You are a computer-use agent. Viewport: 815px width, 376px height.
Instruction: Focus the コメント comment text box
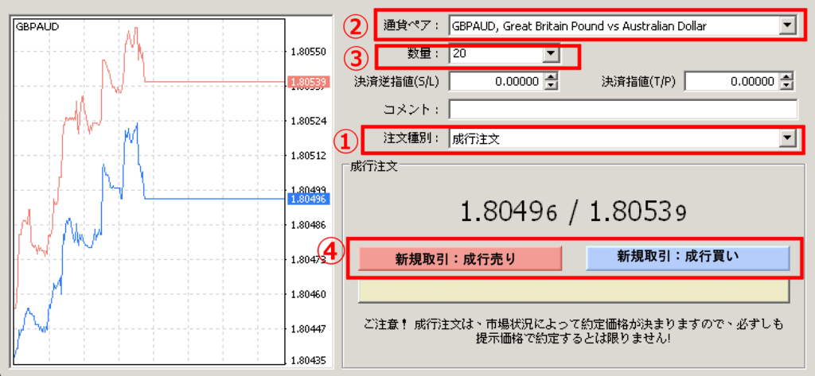point(622,109)
